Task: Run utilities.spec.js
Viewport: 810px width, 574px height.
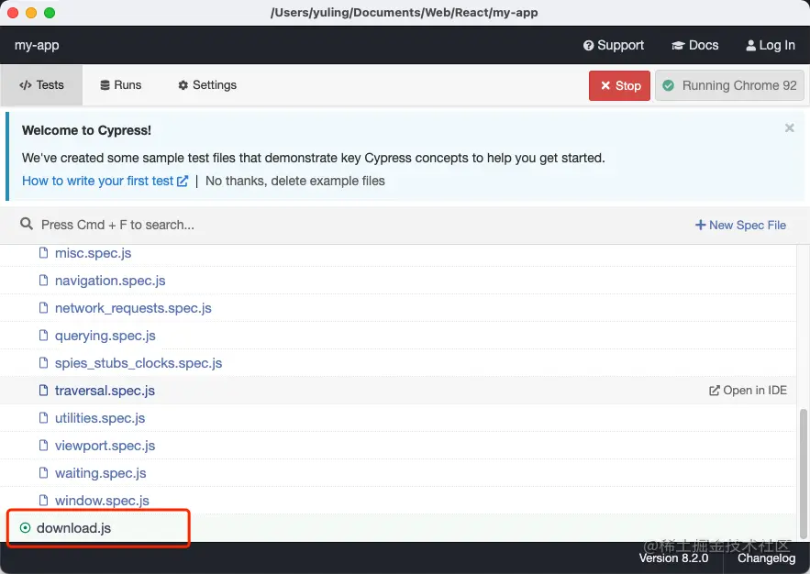Action: point(100,418)
